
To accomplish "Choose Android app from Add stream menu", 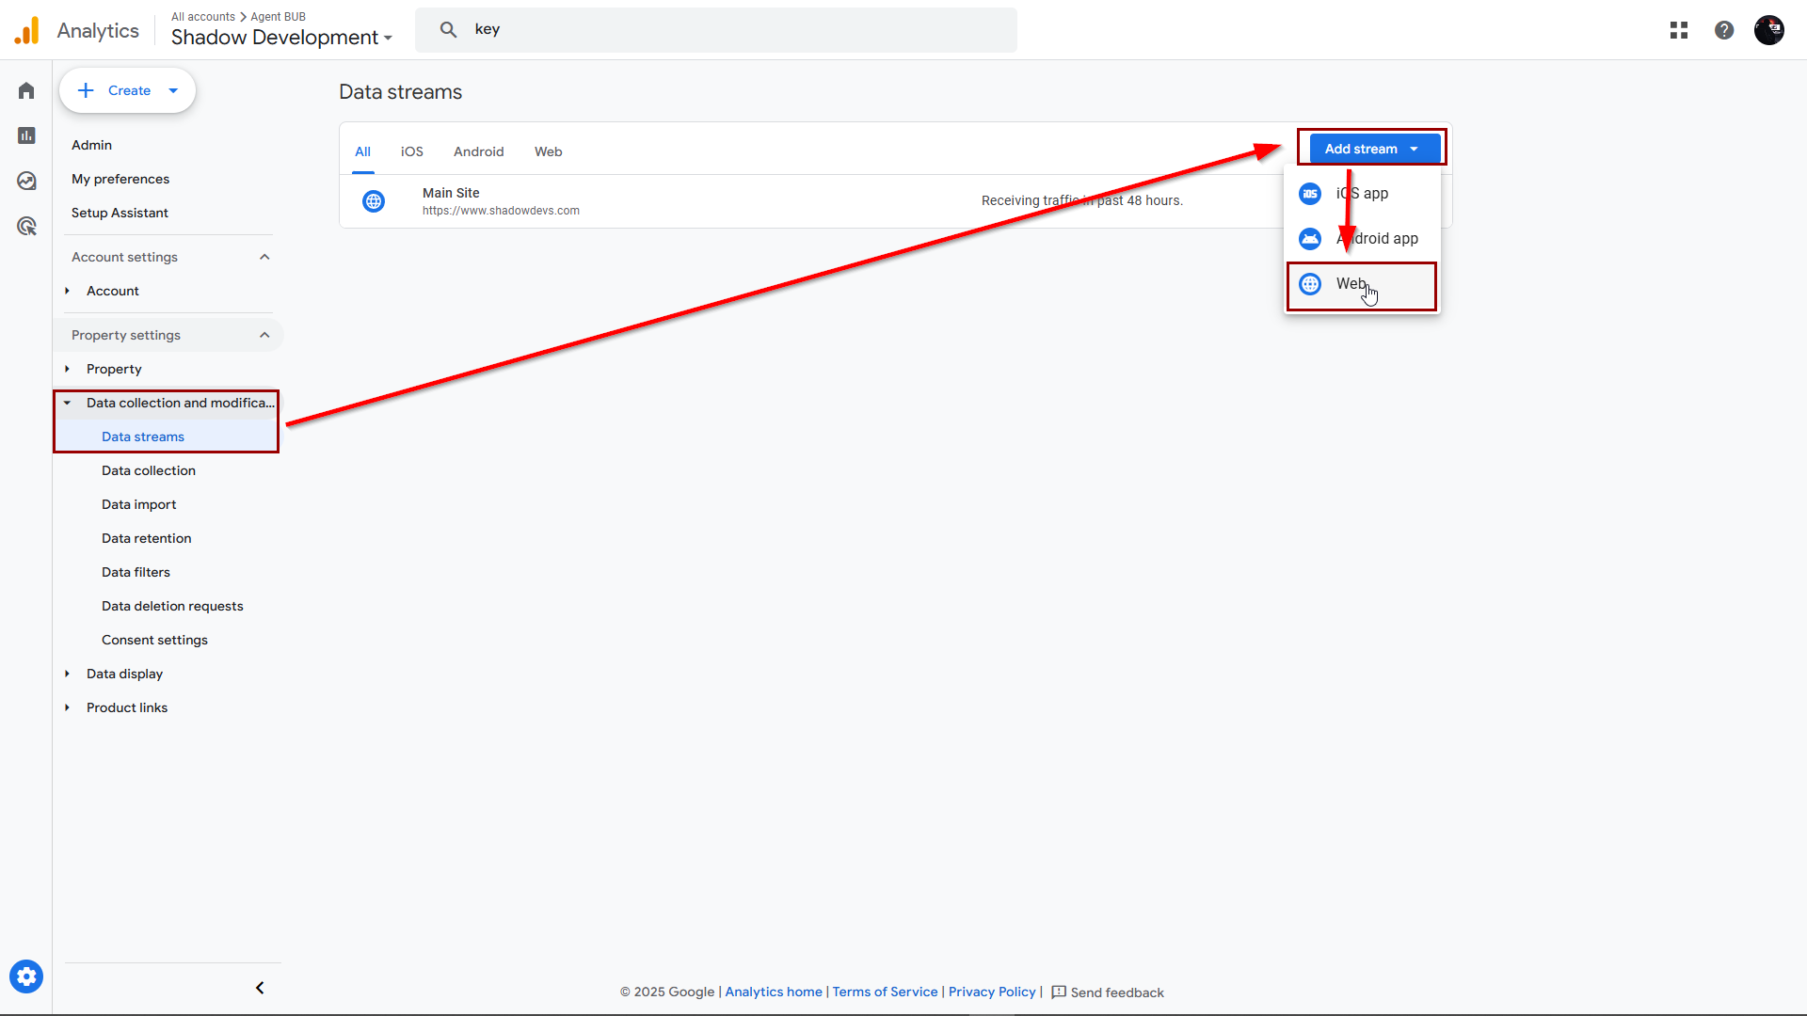I will 1362,239.
